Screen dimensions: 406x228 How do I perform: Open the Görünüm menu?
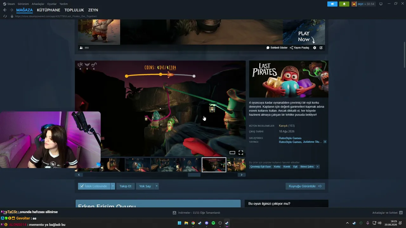pos(23,4)
